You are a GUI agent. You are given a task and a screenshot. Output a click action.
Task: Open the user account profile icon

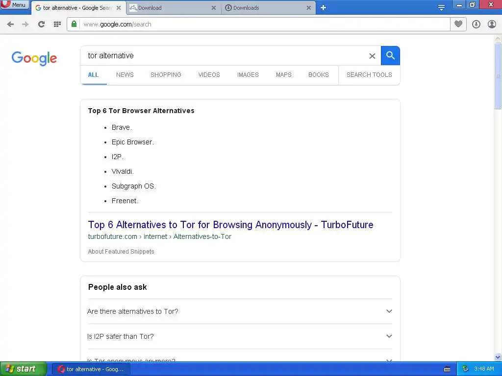[x=492, y=24]
